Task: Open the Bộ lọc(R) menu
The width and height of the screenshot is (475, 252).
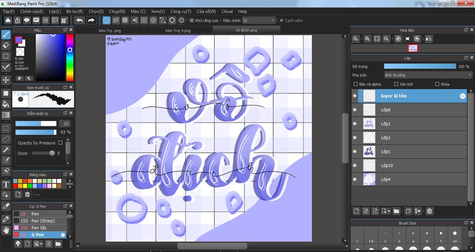Action: pos(75,11)
